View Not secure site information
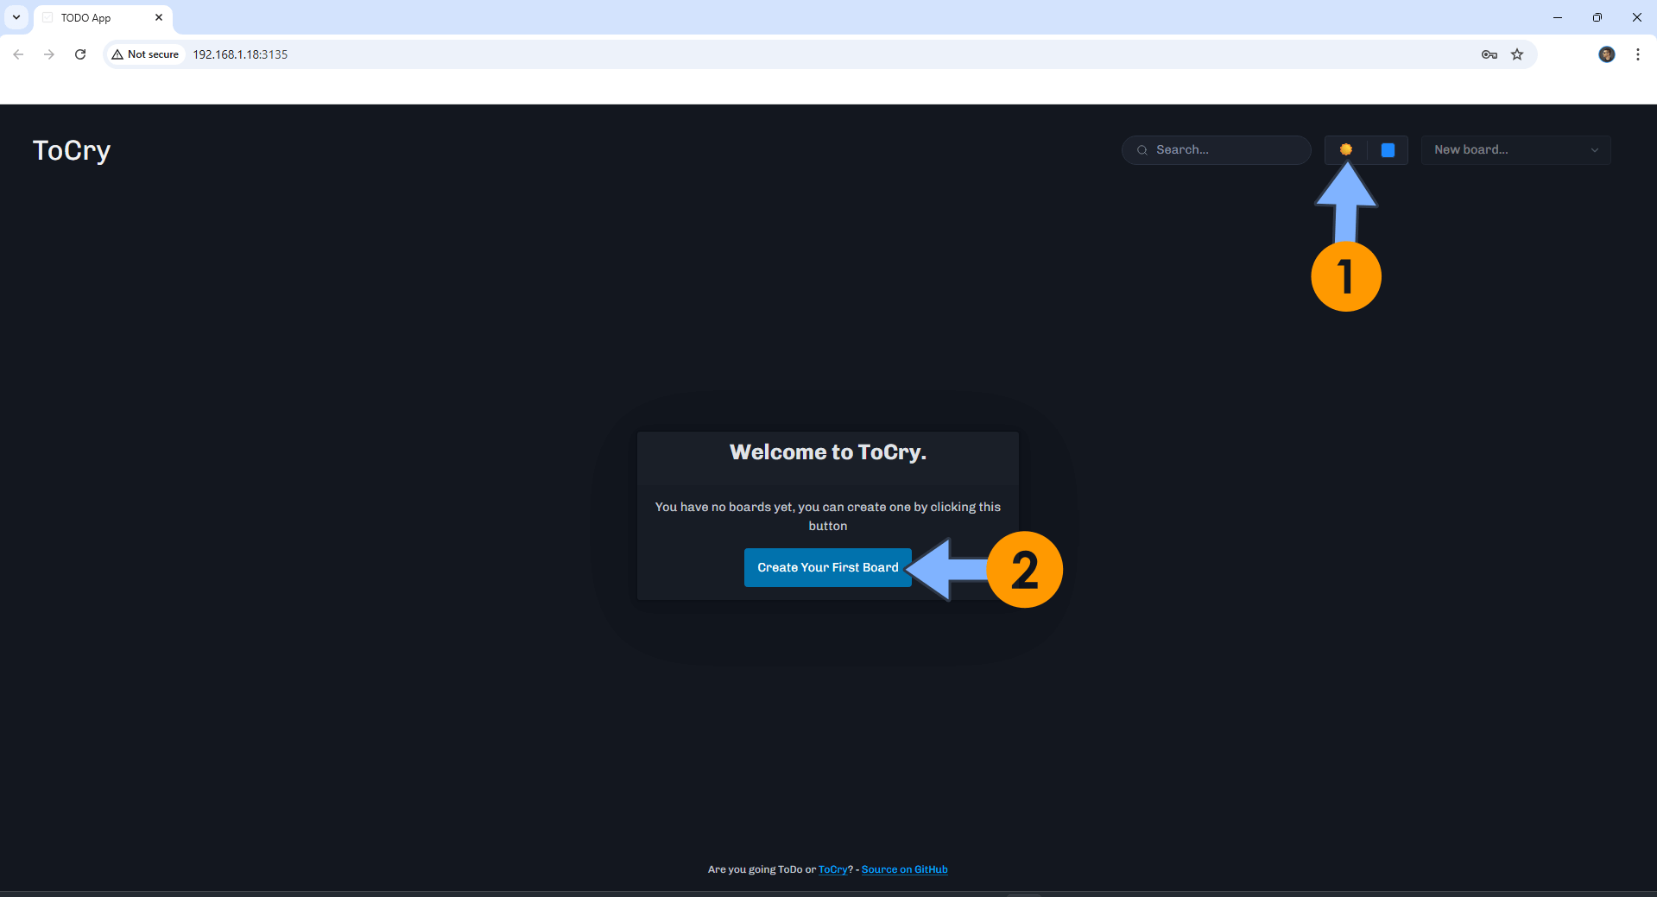This screenshot has height=897, width=1657. (145, 54)
